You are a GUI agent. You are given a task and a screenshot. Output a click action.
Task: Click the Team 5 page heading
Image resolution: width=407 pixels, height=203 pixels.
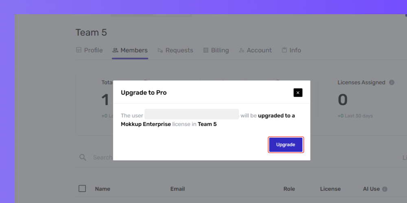pos(91,32)
